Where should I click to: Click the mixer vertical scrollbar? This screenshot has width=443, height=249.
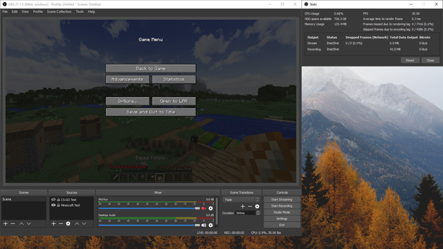(x=217, y=212)
